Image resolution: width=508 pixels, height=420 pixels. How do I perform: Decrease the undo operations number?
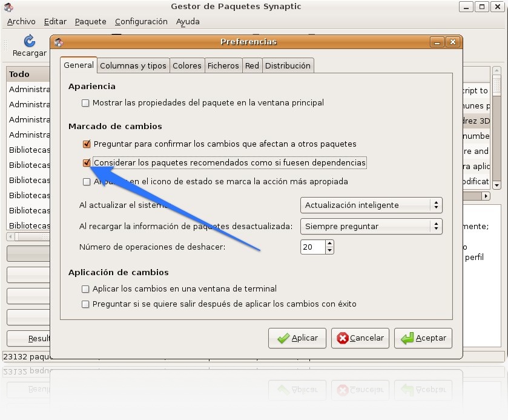pyautogui.click(x=329, y=250)
